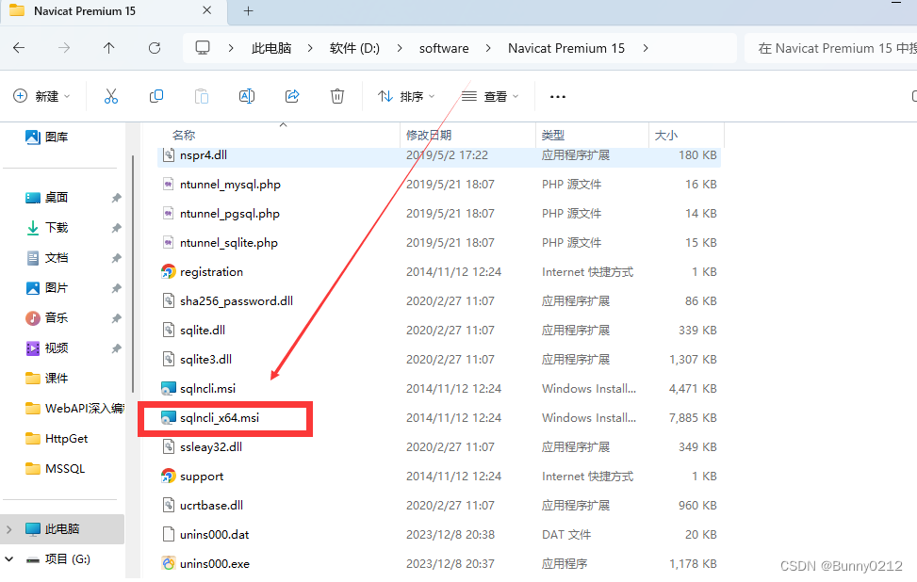The width and height of the screenshot is (917, 582).
Task: Expand chevron after software in address bar
Action: click(x=488, y=49)
